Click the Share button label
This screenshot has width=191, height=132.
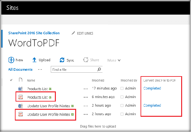click(x=95, y=60)
